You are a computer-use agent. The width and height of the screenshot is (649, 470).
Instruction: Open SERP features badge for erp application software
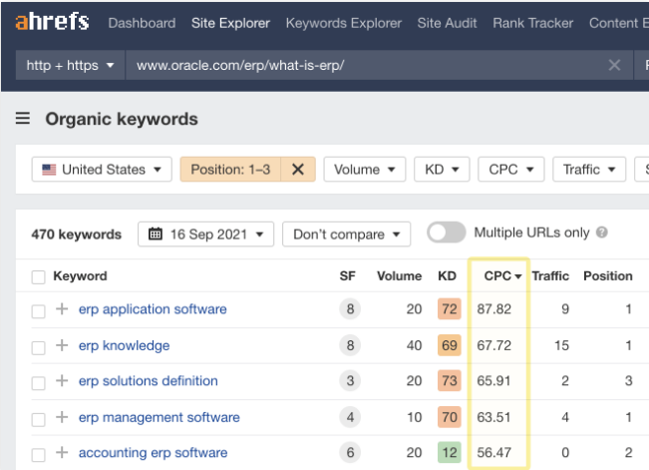click(x=350, y=308)
